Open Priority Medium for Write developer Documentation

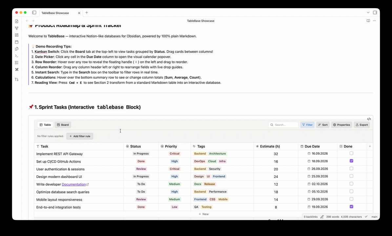[x=175, y=184]
